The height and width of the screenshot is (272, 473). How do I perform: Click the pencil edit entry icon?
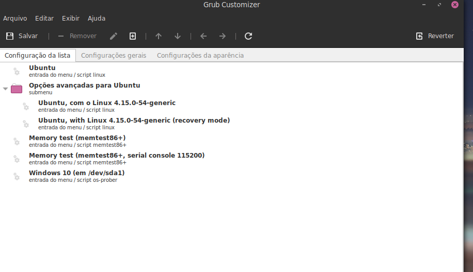click(x=114, y=36)
